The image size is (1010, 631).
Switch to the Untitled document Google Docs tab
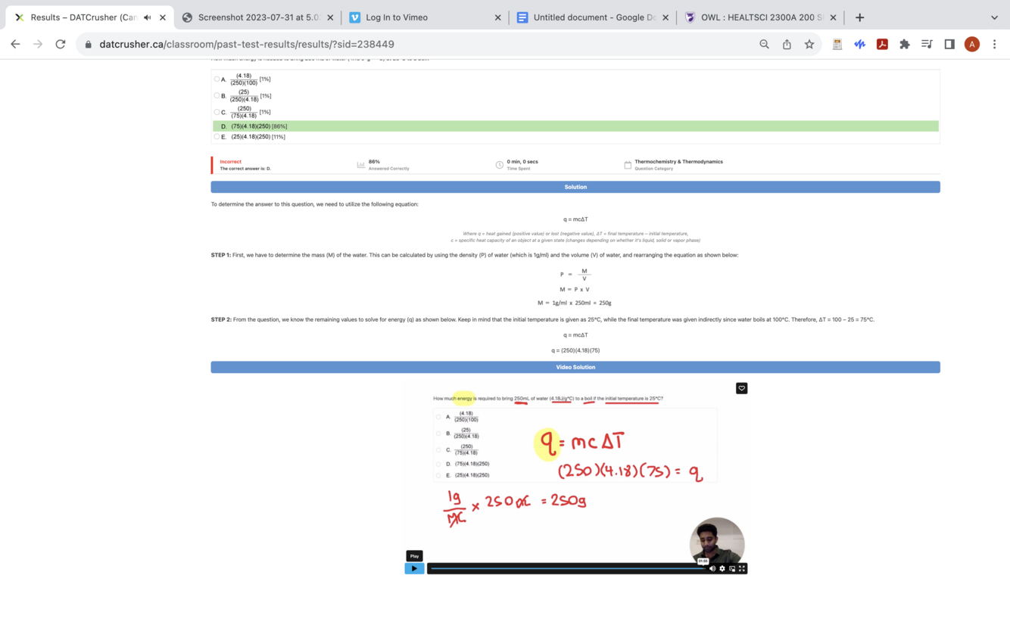click(x=592, y=17)
